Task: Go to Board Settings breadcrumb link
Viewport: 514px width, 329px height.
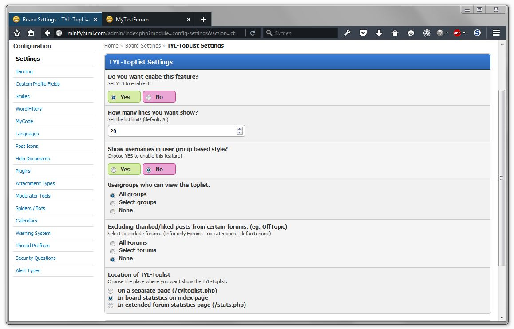Action: pyautogui.click(x=142, y=46)
